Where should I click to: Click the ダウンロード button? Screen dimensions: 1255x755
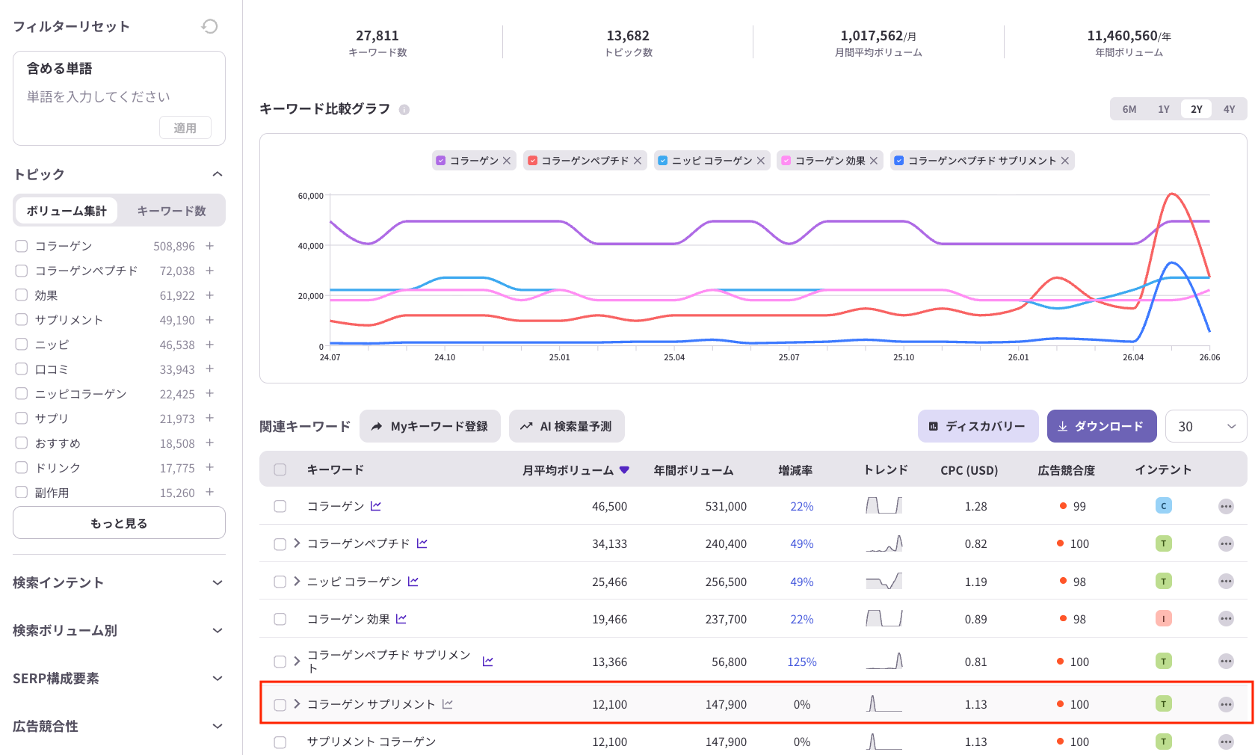point(1102,426)
